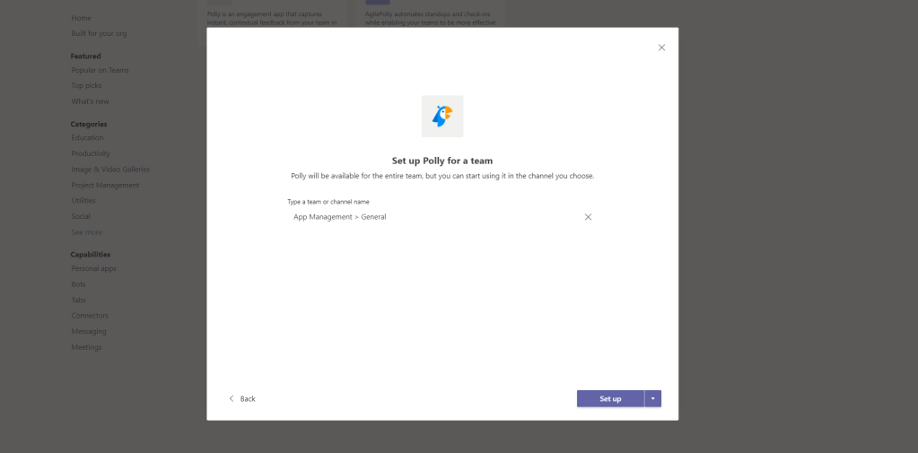Open the Home section in sidebar
This screenshot has height=453, width=918.
coord(81,18)
